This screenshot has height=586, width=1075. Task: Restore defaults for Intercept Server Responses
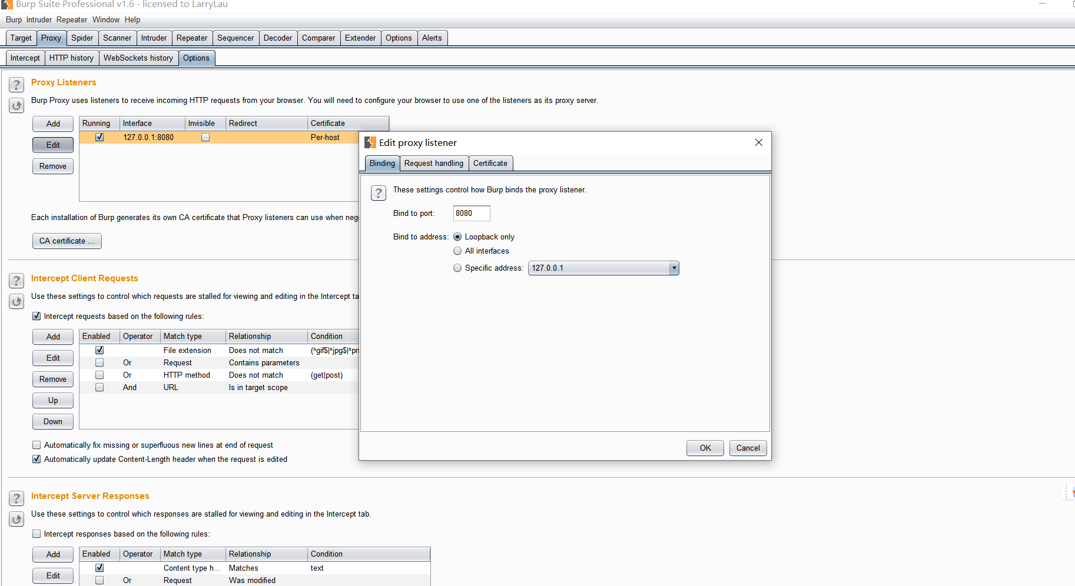pyautogui.click(x=16, y=520)
